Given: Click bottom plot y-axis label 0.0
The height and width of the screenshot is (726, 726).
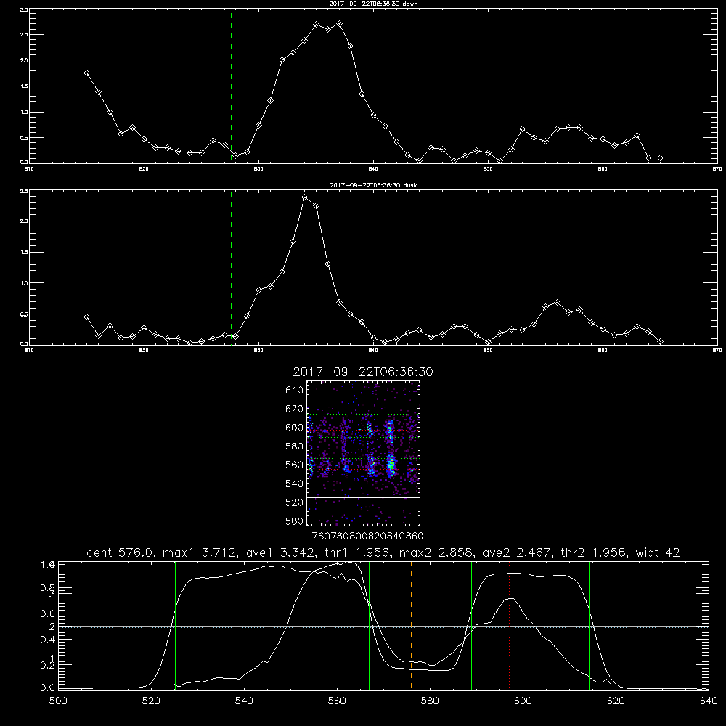Looking at the screenshot, I should pyautogui.click(x=48, y=688).
